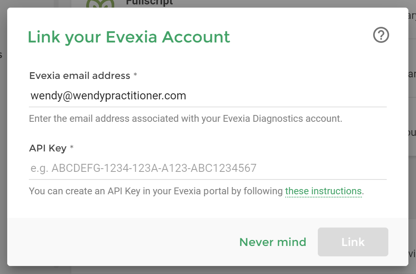Click into the API Key input field

208,168
